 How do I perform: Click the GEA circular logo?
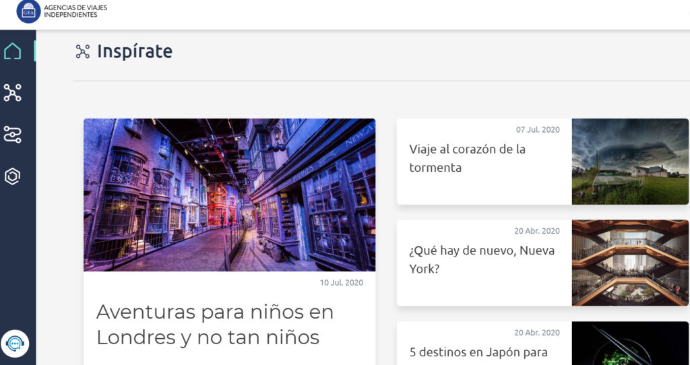(x=28, y=11)
